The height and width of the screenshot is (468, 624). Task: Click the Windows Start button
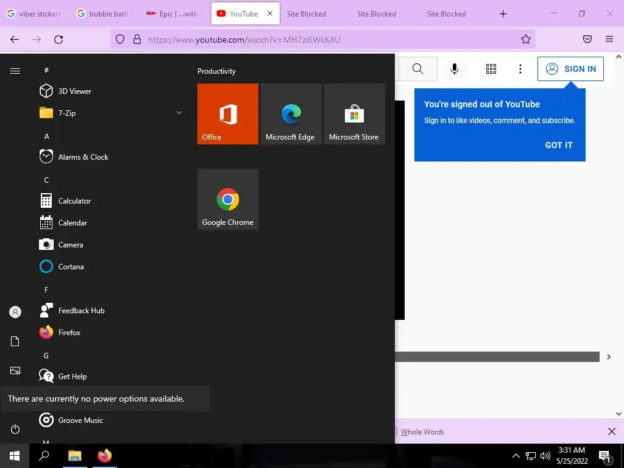pos(15,456)
